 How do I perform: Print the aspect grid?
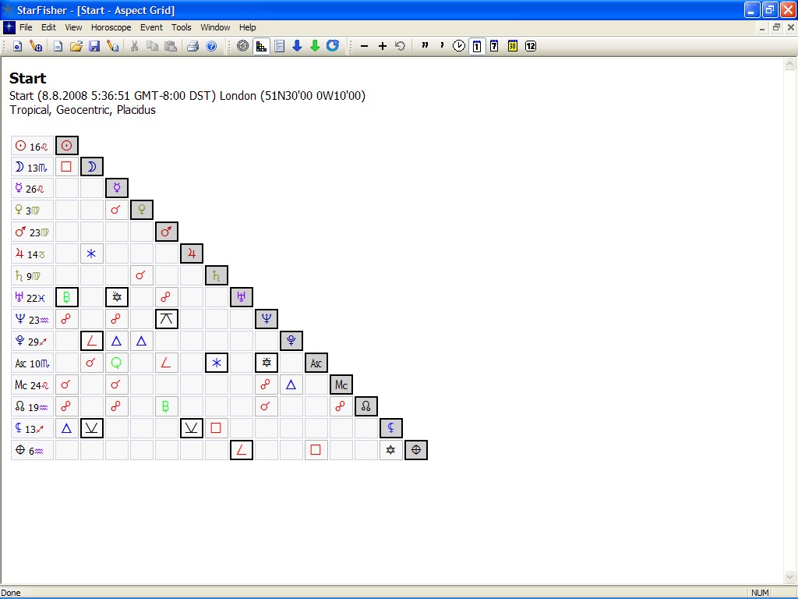click(x=193, y=46)
